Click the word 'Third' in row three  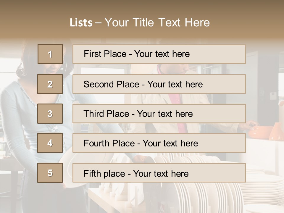pos(94,114)
